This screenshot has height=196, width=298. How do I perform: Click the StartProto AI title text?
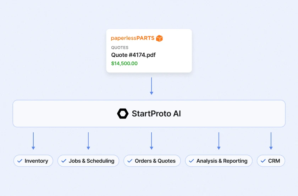[x=156, y=114]
